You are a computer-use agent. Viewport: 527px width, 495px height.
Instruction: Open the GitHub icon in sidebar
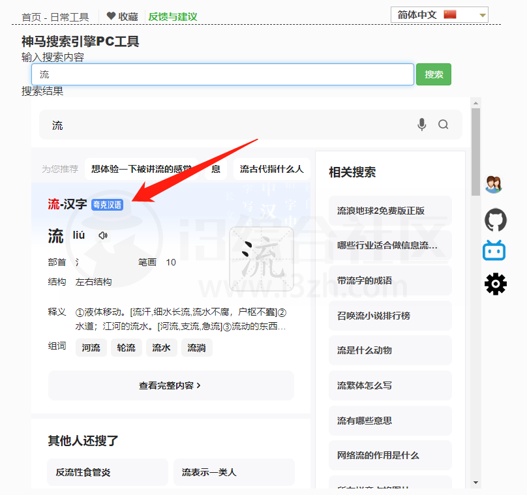(x=496, y=220)
